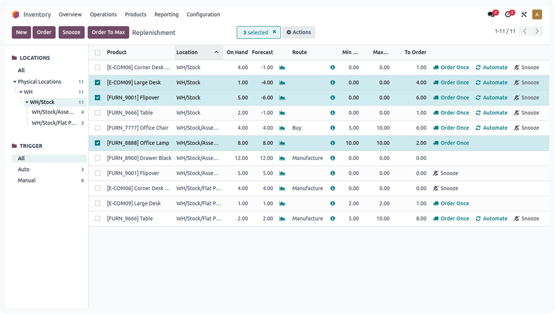Viewport: 555px width, 314px height.
Task: Show forecast chart for Large Desk row
Action: tap(282, 82)
